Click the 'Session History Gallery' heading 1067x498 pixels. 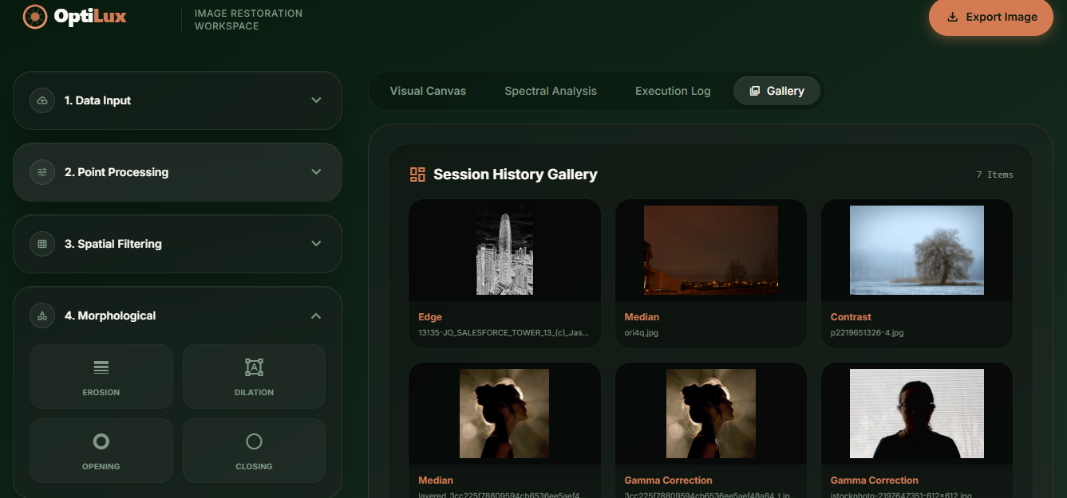(x=516, y=174)
